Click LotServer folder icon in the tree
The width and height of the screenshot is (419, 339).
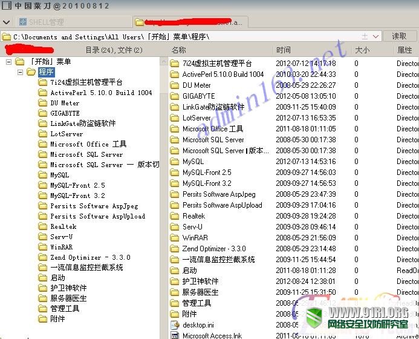[42, 134]
